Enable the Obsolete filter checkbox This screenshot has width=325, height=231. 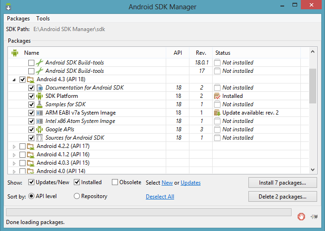(x=115, y=182)
